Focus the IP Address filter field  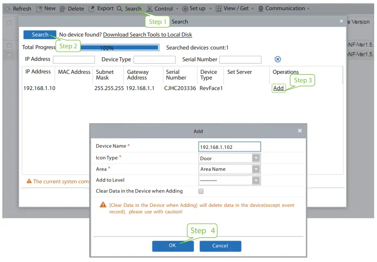tap(74, 60)
